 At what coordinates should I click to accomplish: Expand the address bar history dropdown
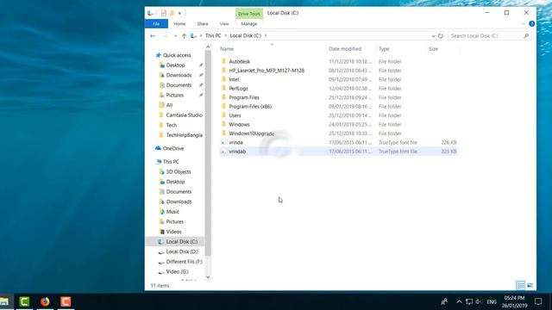[x=433, y=36]
